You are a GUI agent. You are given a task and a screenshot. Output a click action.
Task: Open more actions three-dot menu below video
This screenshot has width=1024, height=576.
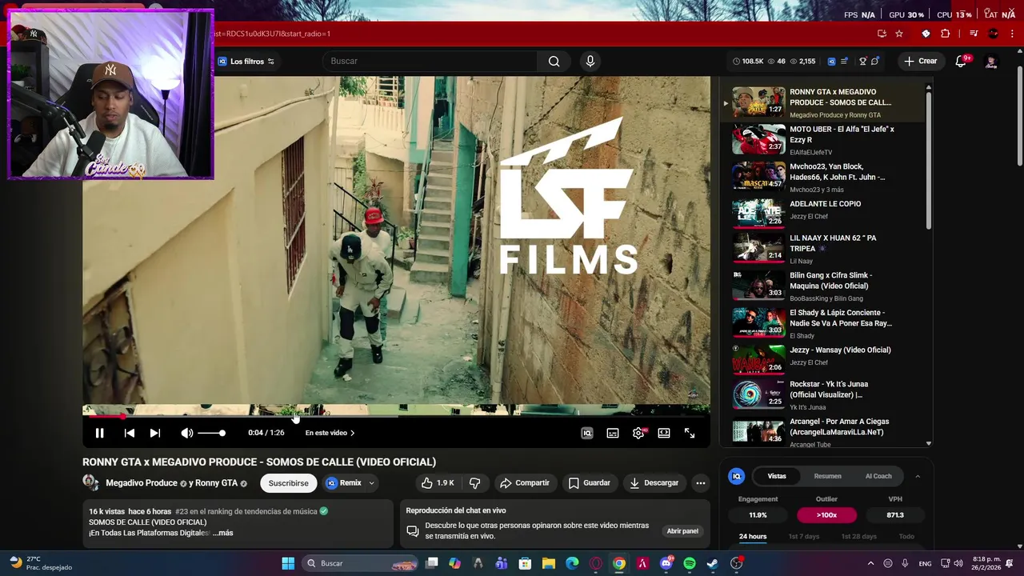click(x=701, y=483)
